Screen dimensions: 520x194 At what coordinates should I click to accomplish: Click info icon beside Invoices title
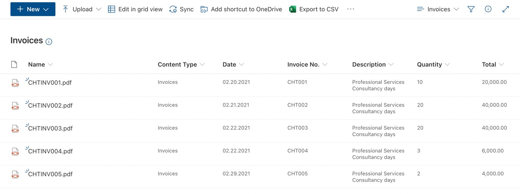click(49, 42)
